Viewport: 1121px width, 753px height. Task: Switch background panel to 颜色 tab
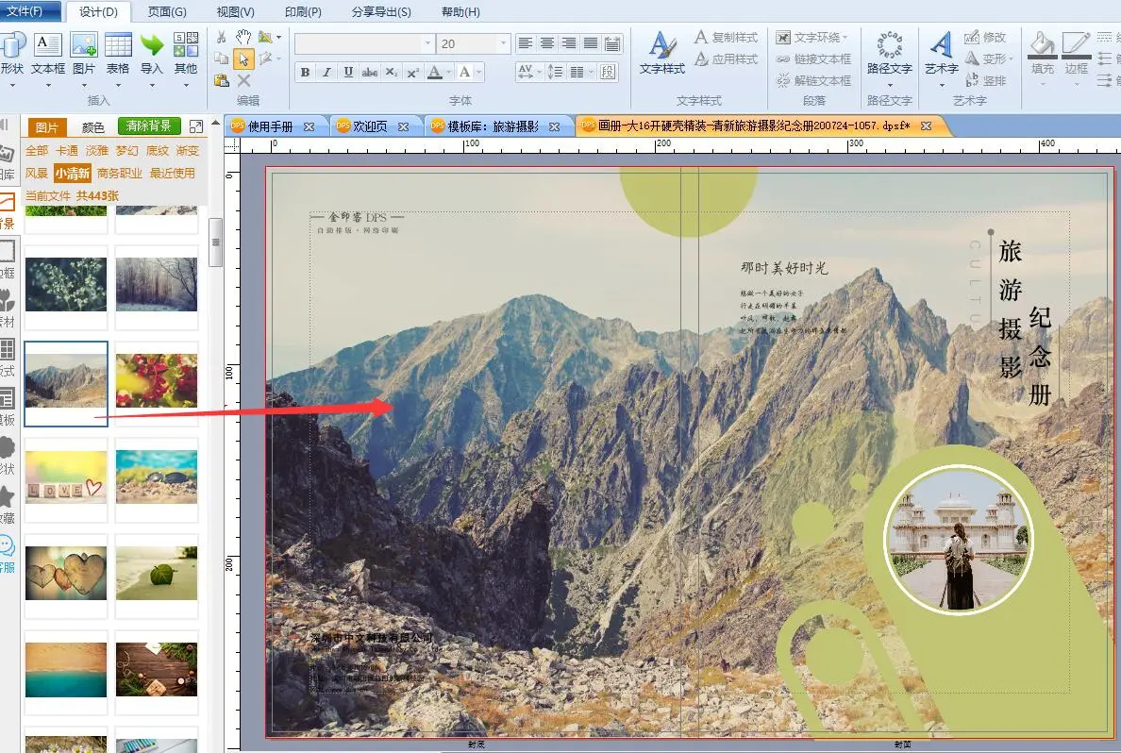92,127
